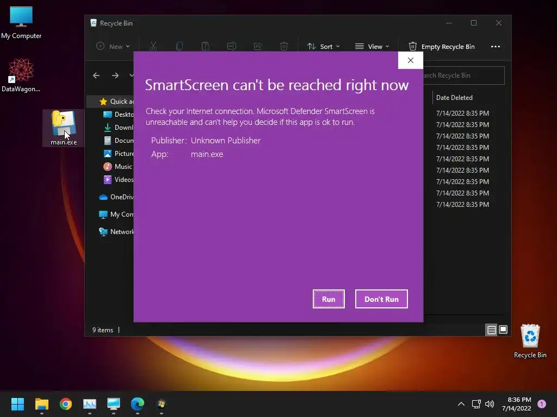Select the Recycle Bin desktop icon
Viewport: 557px width, 417px height.
530,341
